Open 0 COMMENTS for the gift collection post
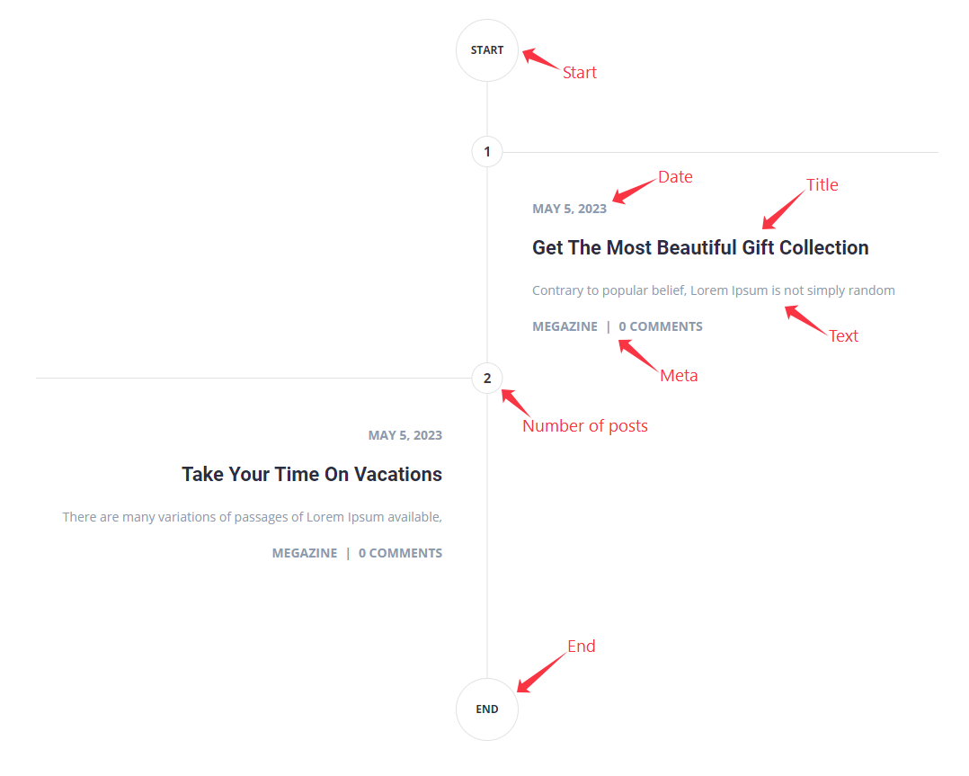969x776 pixels. point(661,326)
